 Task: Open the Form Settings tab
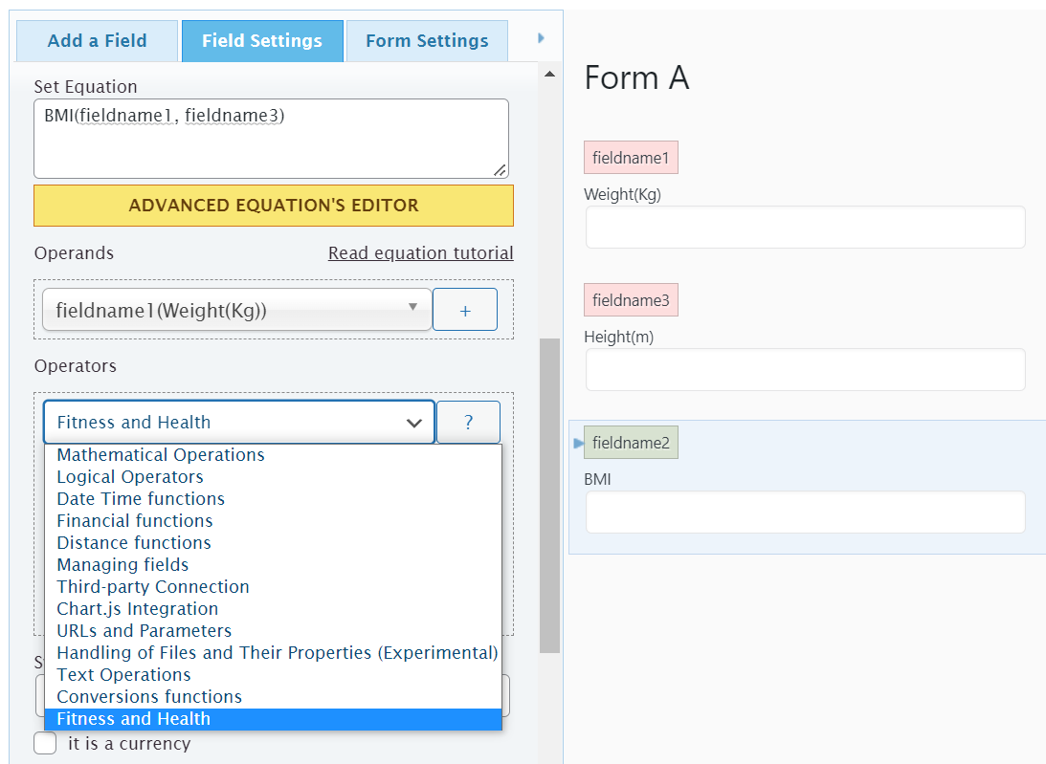coord(427,41)
